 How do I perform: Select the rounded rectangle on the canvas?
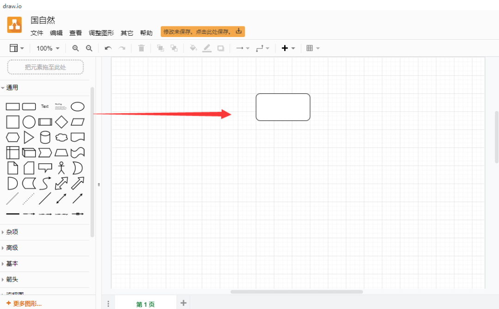283,107
